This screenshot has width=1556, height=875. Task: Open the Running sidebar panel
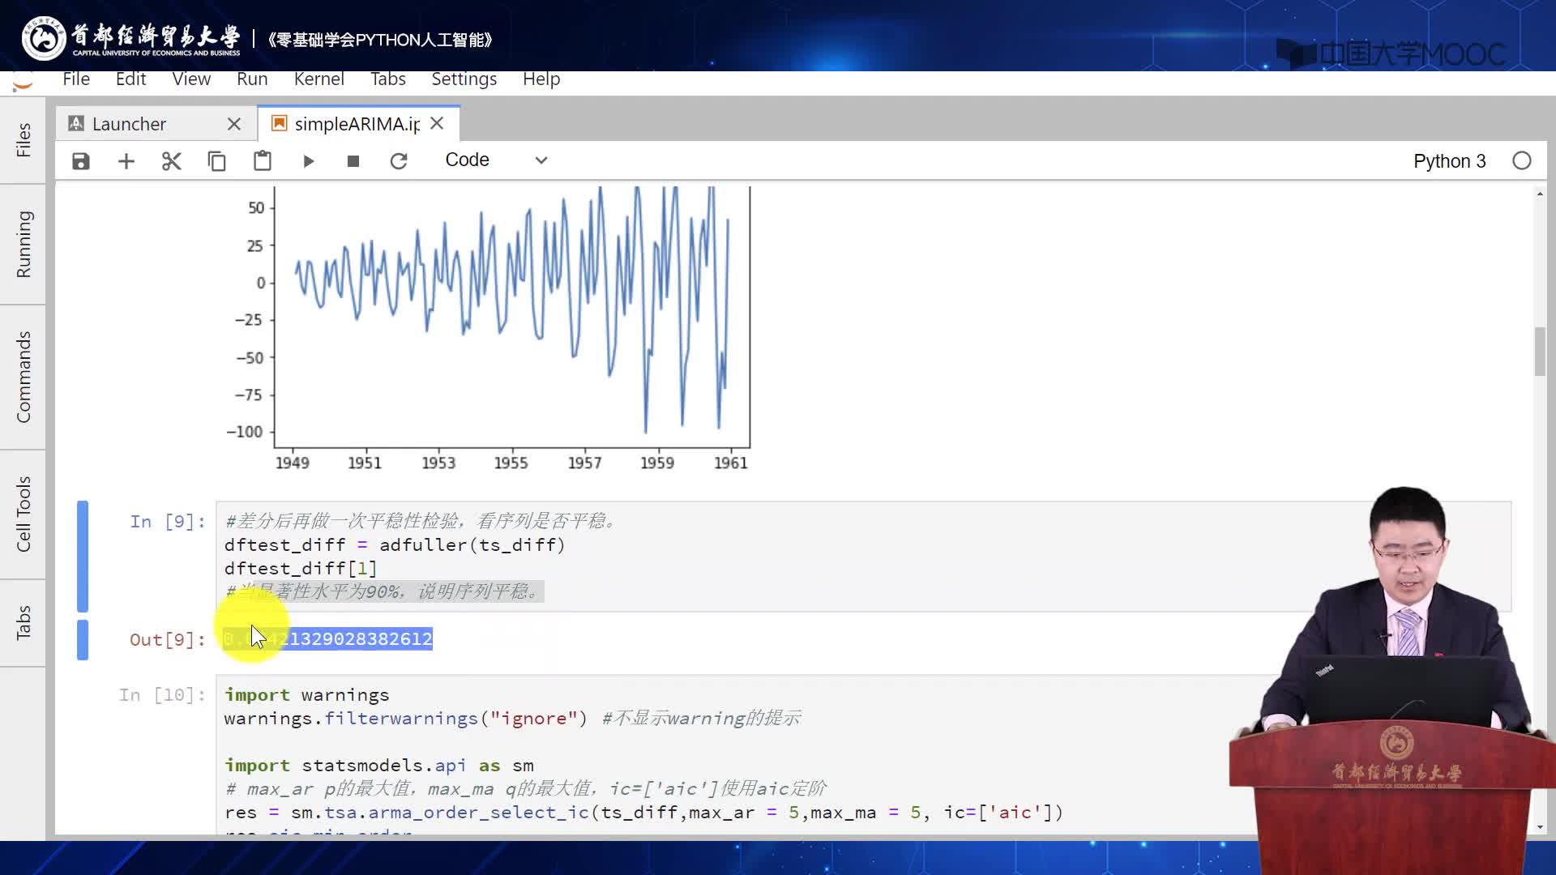[x=23, y=245]
